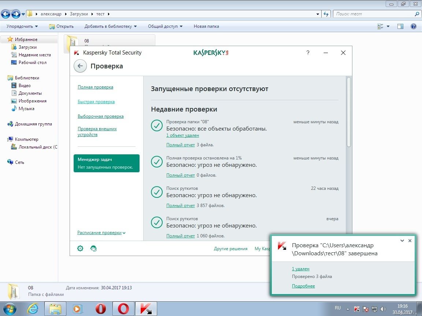
Task: Expand Расписание проверки dropdown
Action: 101,233
